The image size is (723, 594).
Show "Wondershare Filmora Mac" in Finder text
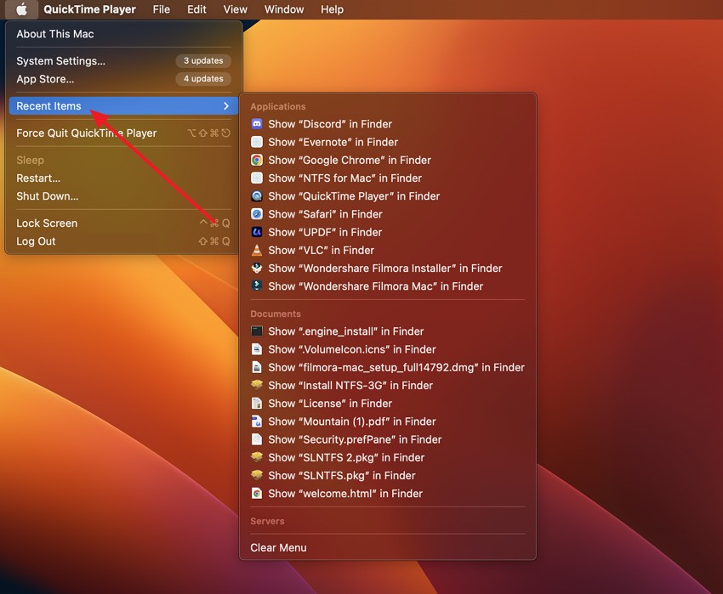pos(376,286)
